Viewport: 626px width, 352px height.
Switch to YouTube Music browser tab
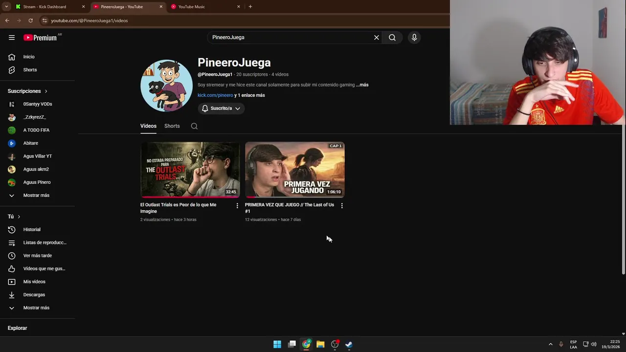tap(205, 7)
